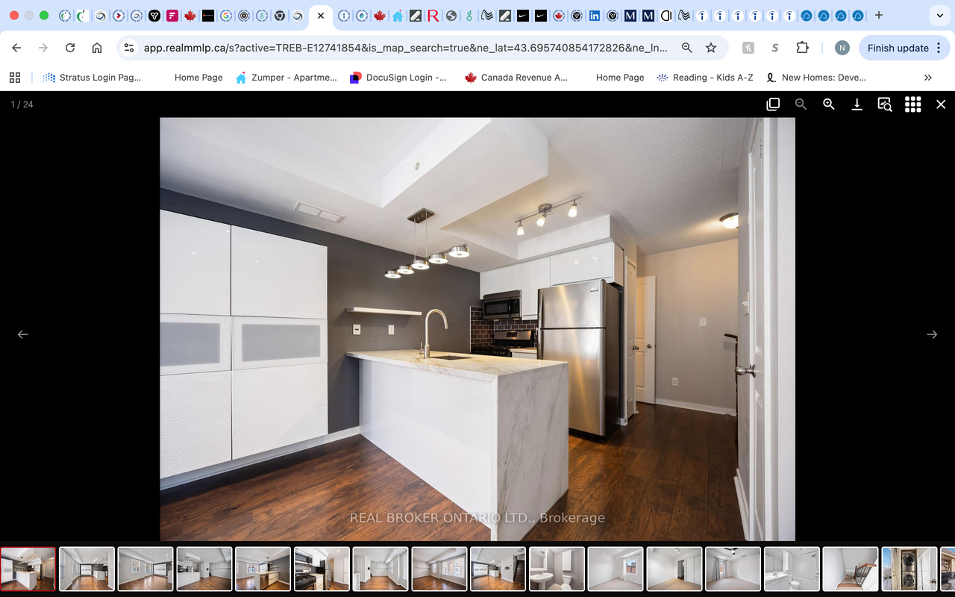Viewport: 955px width, 597px height.
Task: Go to the next photo arrow
Action: tap(931, 334)
